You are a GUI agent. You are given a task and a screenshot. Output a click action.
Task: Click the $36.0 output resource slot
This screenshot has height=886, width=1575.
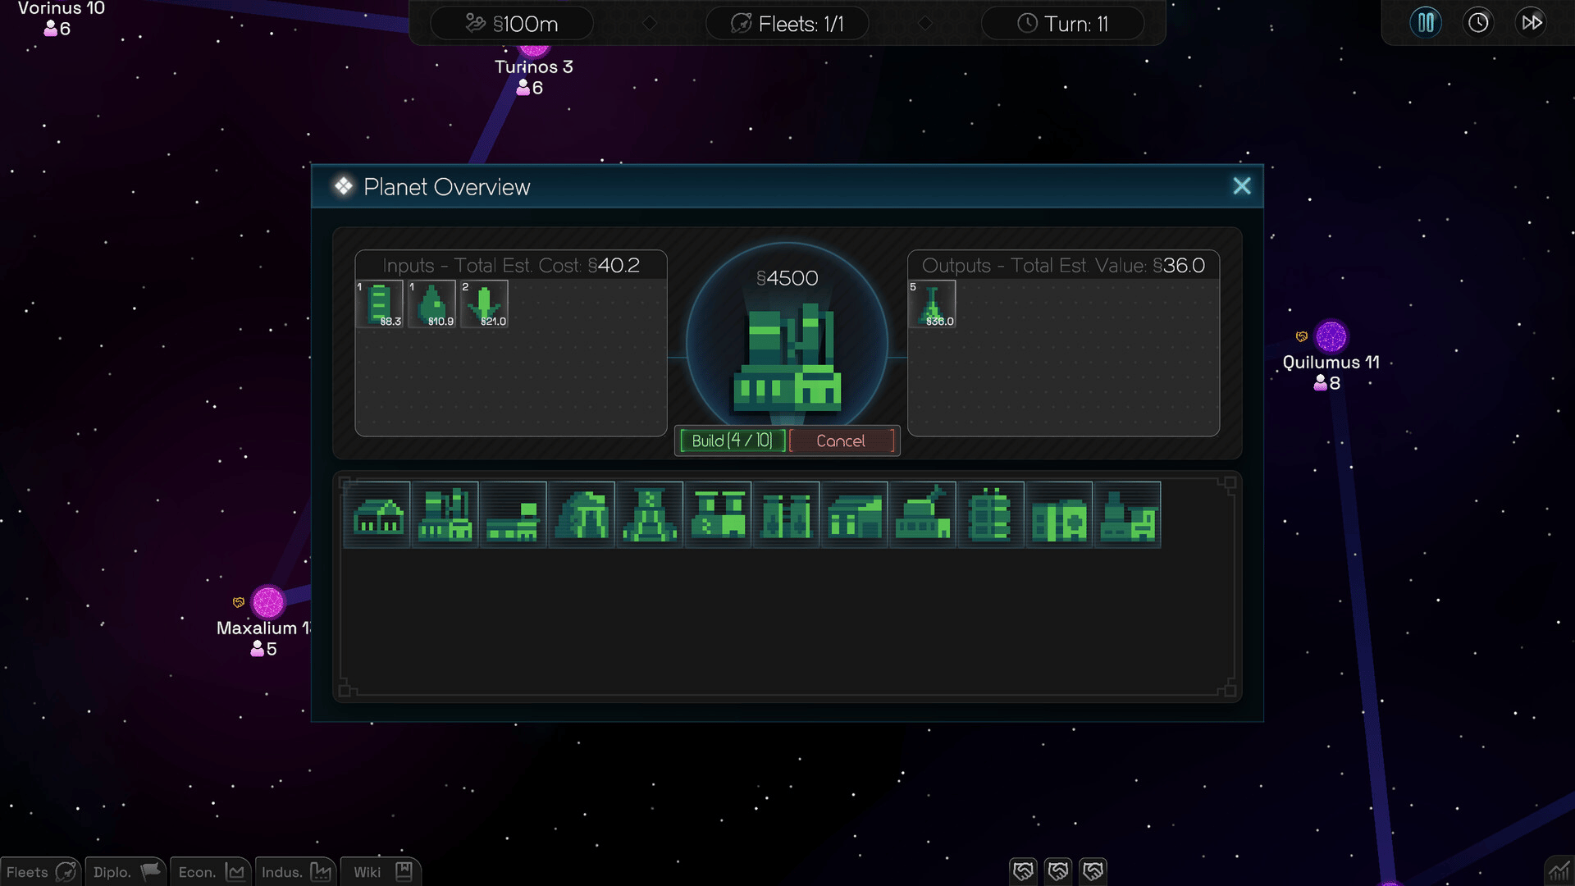(x=932, y=304)
